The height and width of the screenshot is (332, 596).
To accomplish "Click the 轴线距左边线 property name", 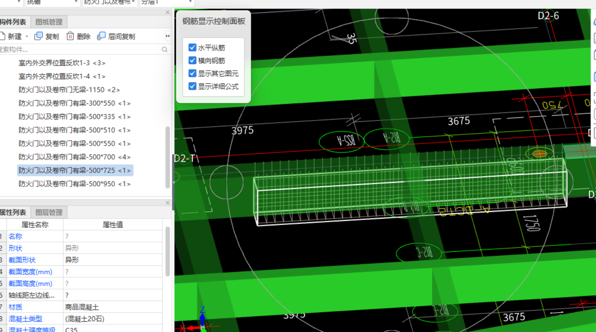I will tap(31, 295).
